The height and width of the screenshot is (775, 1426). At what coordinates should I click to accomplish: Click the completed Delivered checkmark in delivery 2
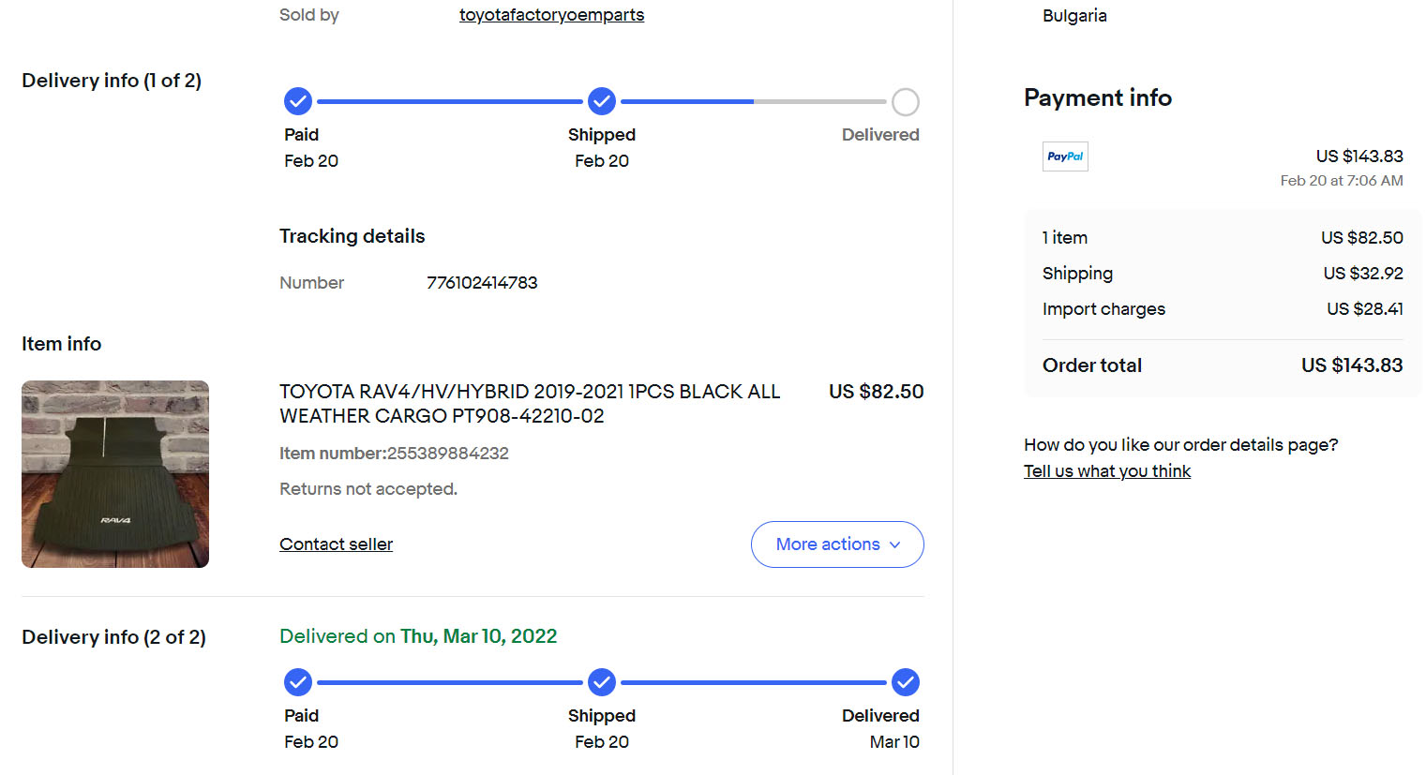[x=905, y=682]
